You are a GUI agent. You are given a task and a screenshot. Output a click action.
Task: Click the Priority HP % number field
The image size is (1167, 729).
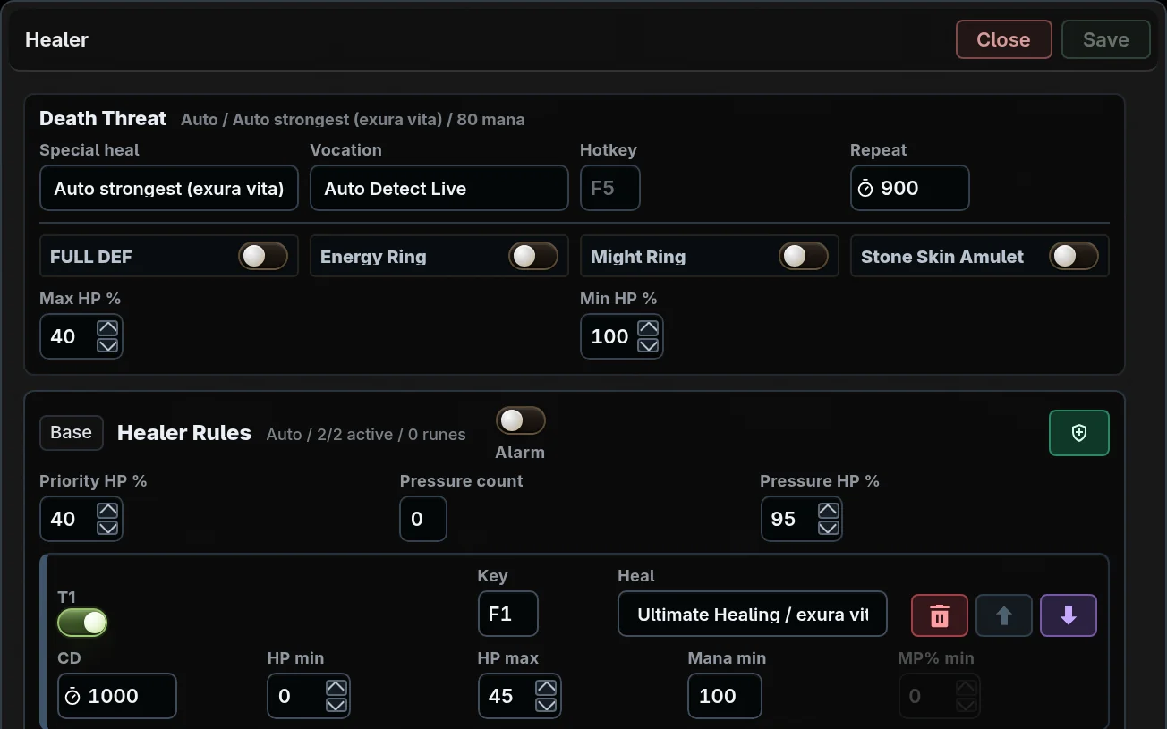[81, 519]
